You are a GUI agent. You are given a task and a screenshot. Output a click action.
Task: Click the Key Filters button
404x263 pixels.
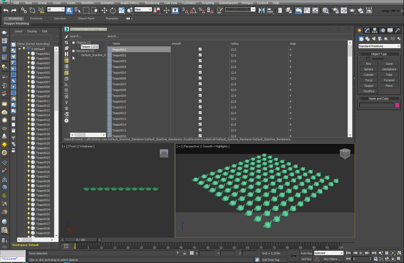coord(332,259)
